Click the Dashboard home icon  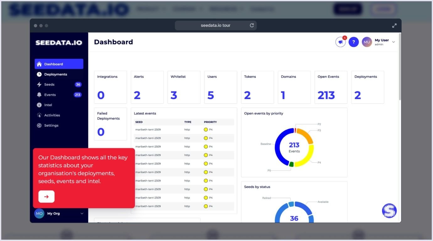[39, 64]
